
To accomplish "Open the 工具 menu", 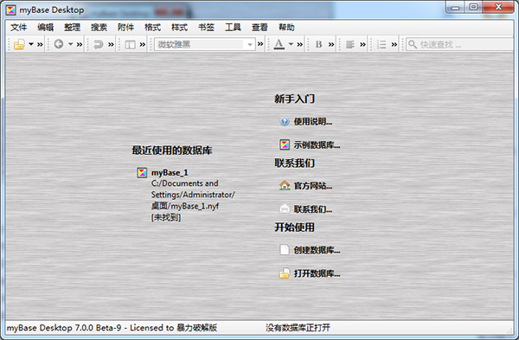I will 233,27.
